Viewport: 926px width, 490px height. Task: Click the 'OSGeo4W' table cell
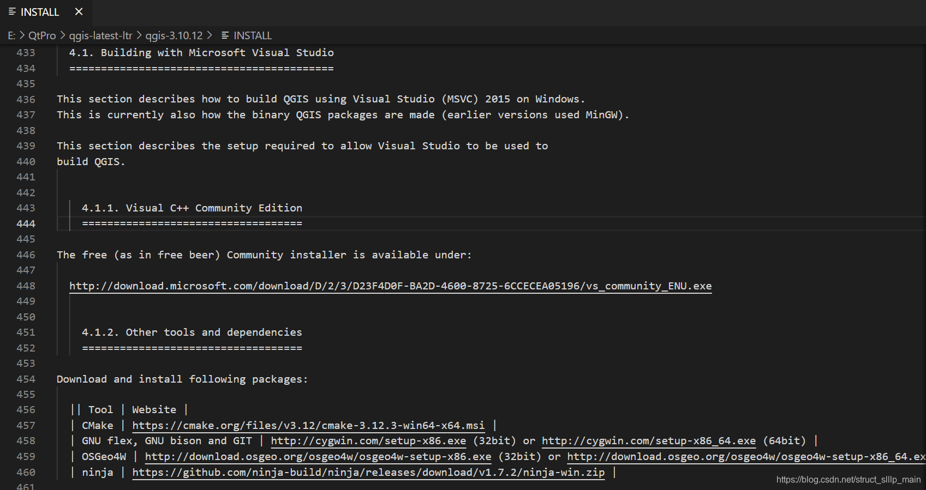104,457
